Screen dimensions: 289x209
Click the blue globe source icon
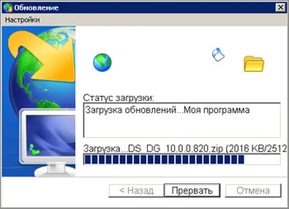point(102,63)
